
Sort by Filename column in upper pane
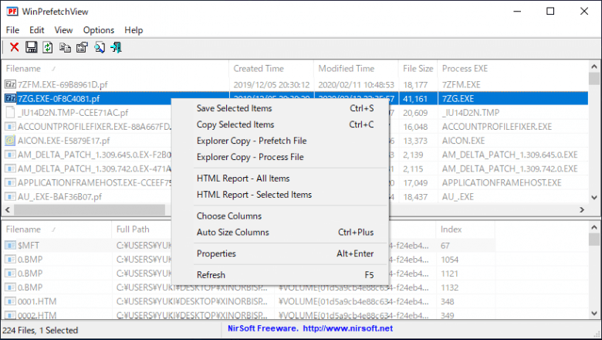point(115,68)
